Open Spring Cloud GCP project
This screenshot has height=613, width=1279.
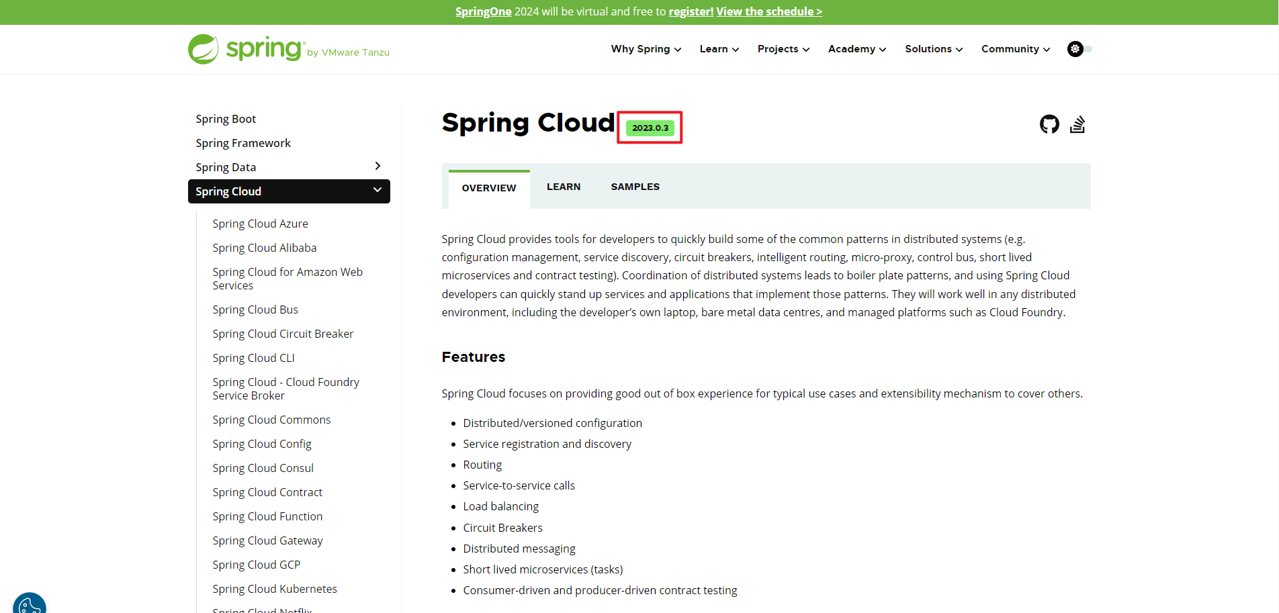tap(257, 565)
